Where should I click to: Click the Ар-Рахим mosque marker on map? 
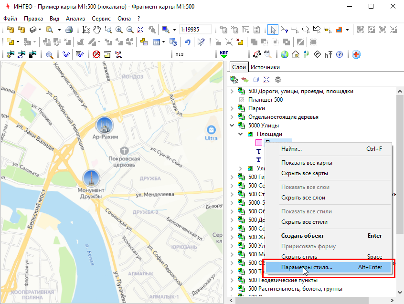click(105, 125)
